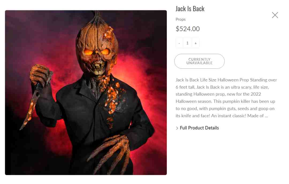Click the $524.00 price text

click(187, 29)
